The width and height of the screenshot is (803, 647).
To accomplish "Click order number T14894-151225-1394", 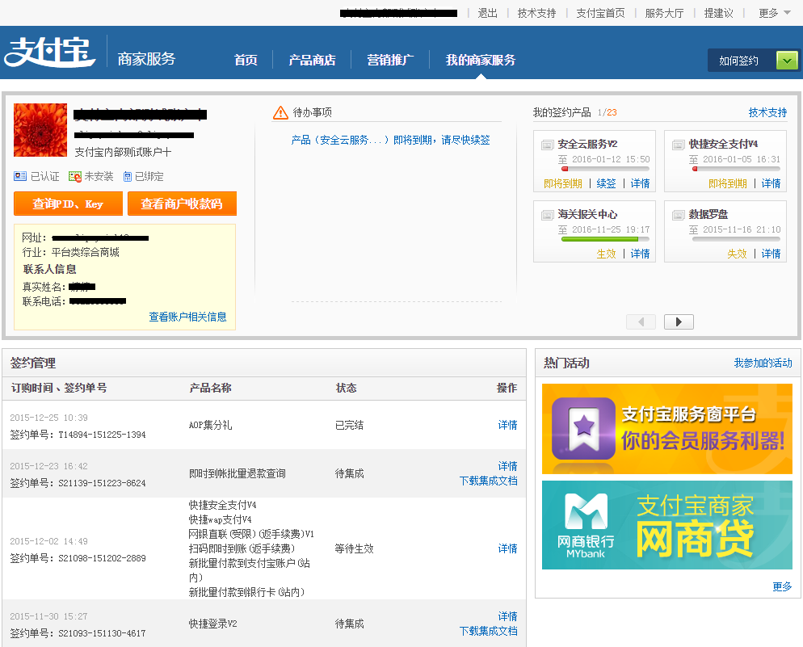I will pos(102,435).
